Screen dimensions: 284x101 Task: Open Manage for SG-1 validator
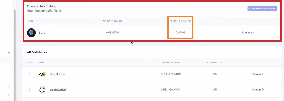[248, 33]
